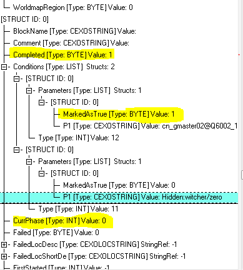The width and height of the screenshot is (243, 270).
Task: Collapse the struct holding Hidden:witcher/zero parameter
Action: (x=41, y=173)
